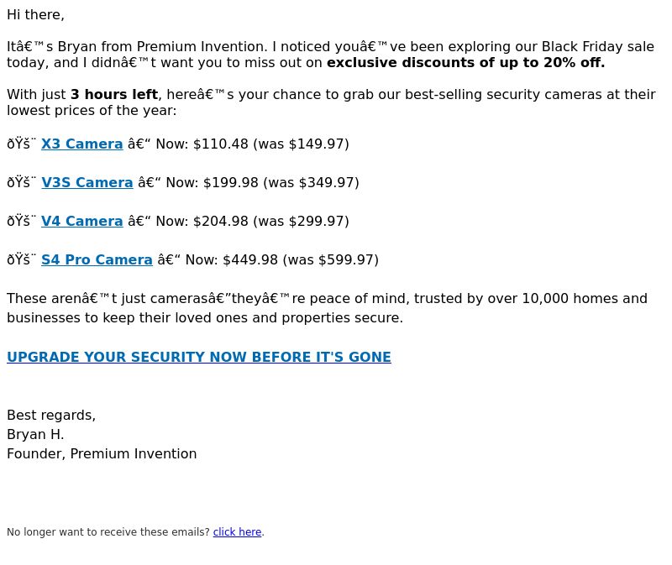Click the garbled emoji before V3S Camera
Viewport: 672px width, 565px height.
pyautogui.click(x=22, y=183)
